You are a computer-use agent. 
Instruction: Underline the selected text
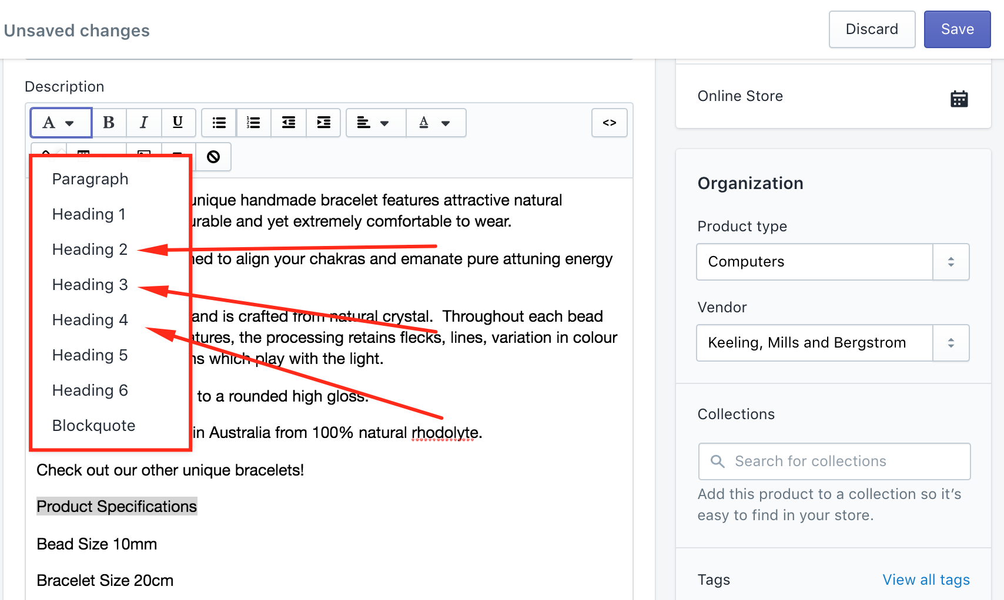(178, 123)
